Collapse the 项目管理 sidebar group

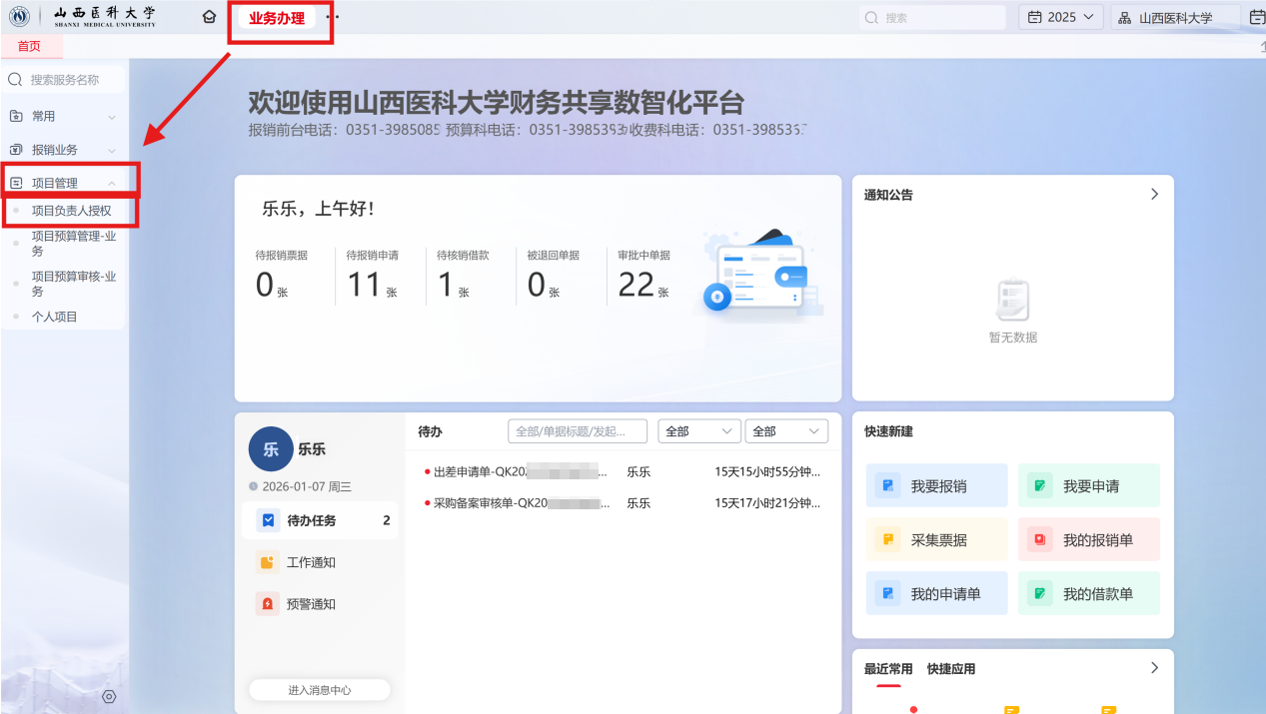[64, 183]
